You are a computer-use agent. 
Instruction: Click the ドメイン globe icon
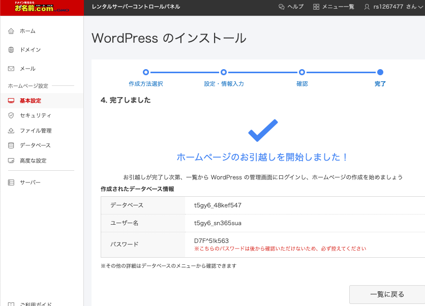pos(11,50)
